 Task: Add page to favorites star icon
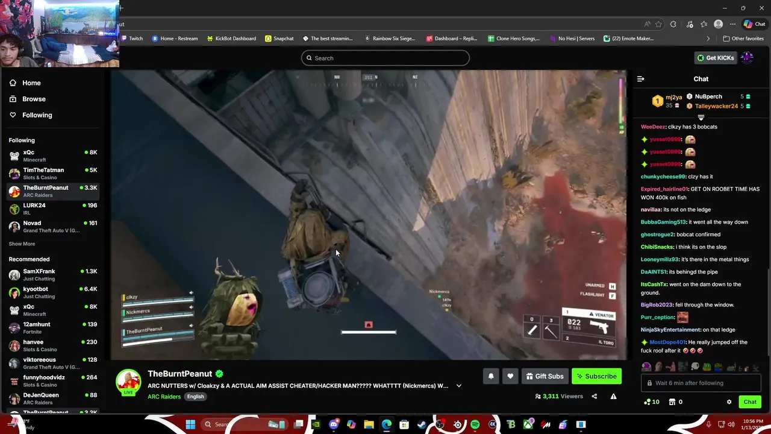658,24
